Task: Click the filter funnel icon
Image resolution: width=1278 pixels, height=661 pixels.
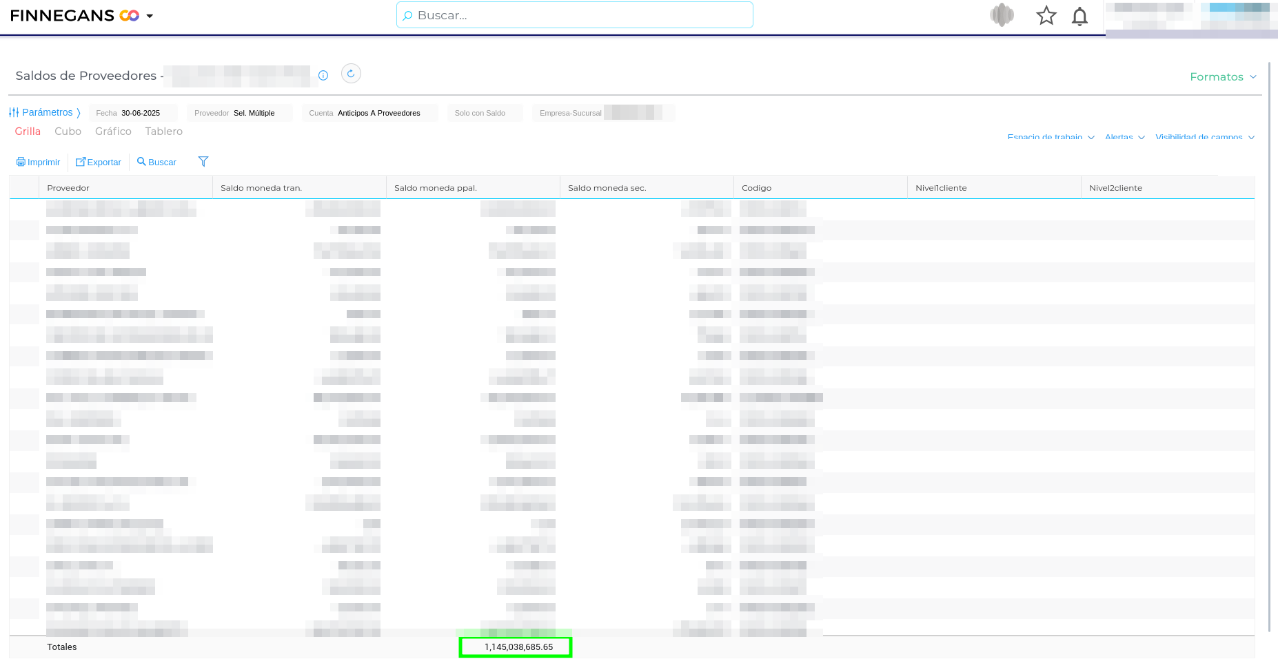Action: coord(203,162)
